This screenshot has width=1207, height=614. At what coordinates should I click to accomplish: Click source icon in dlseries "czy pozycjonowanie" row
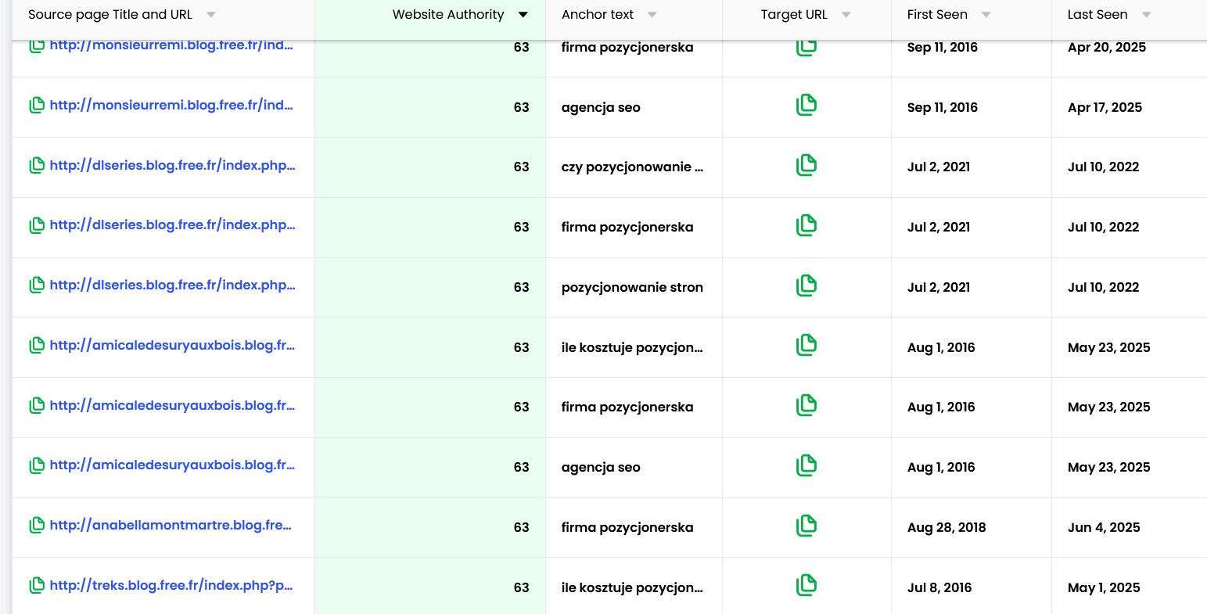point(36,166)
